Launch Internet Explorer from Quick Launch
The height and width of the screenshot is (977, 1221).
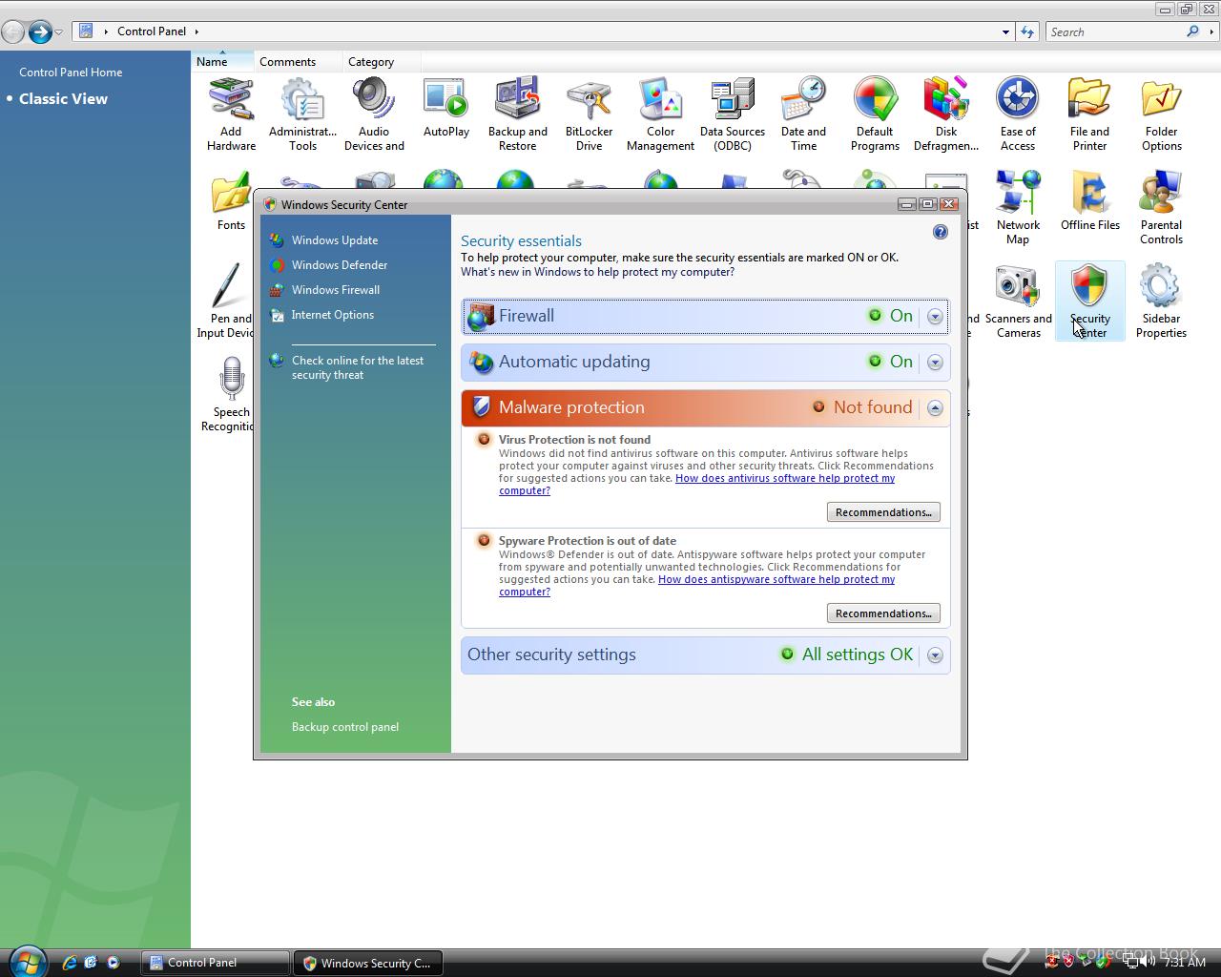[70, 963]
